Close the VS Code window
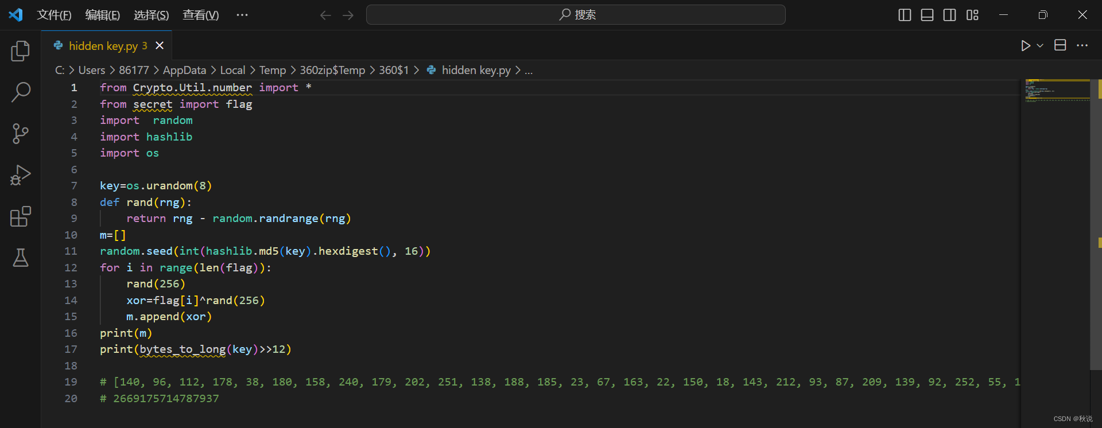Screen dimensions: 1102x428 1082,15
